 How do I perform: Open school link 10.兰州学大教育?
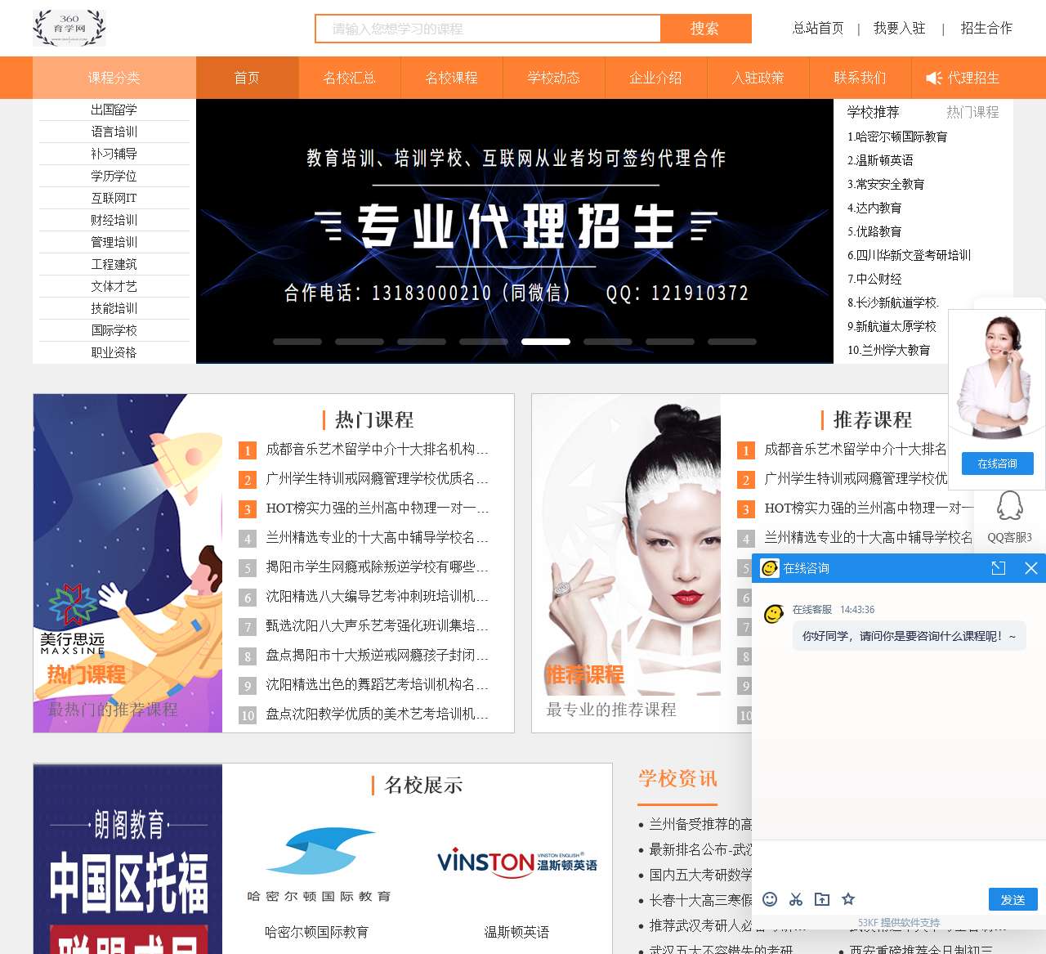[x=888, y=350]
